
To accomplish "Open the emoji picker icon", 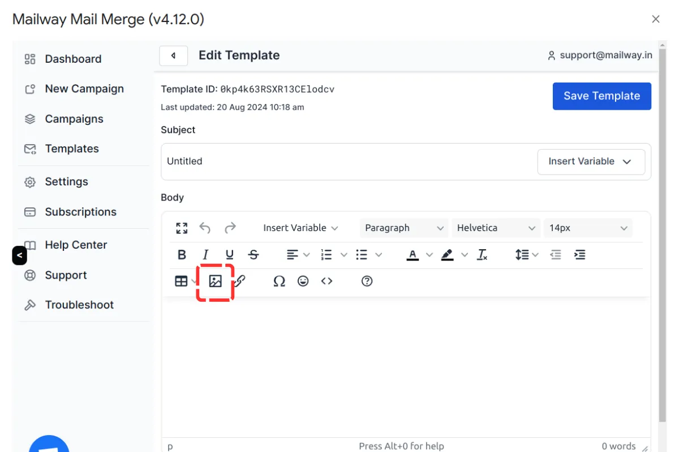I will (x=303, y=281).
